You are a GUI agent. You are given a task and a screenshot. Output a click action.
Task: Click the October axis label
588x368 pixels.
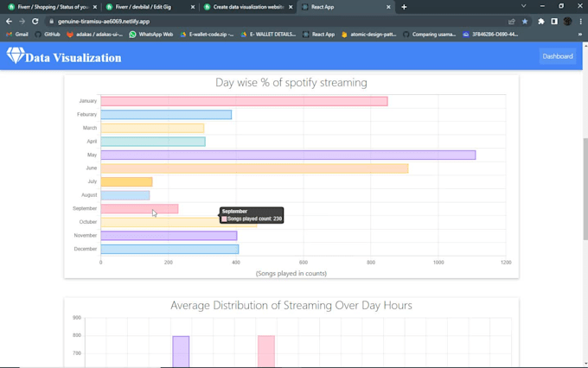point(88,222)
